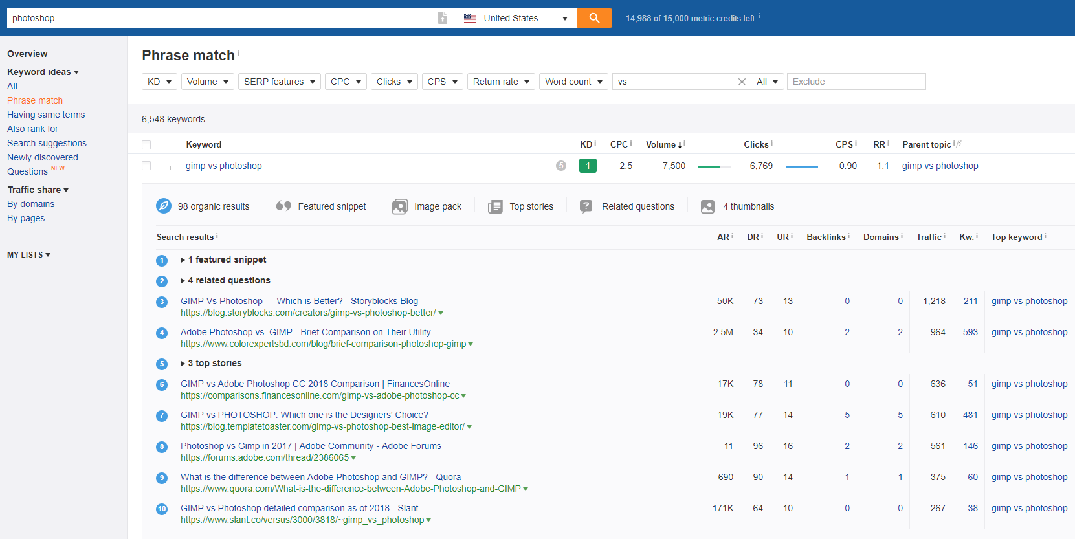Click the info icon next to Traffic column
Viewport: 1075px width, 539px height.
(944, 236)
